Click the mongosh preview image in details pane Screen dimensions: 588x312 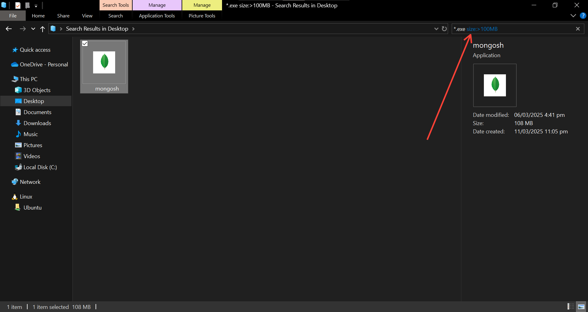tap(495, 85)
